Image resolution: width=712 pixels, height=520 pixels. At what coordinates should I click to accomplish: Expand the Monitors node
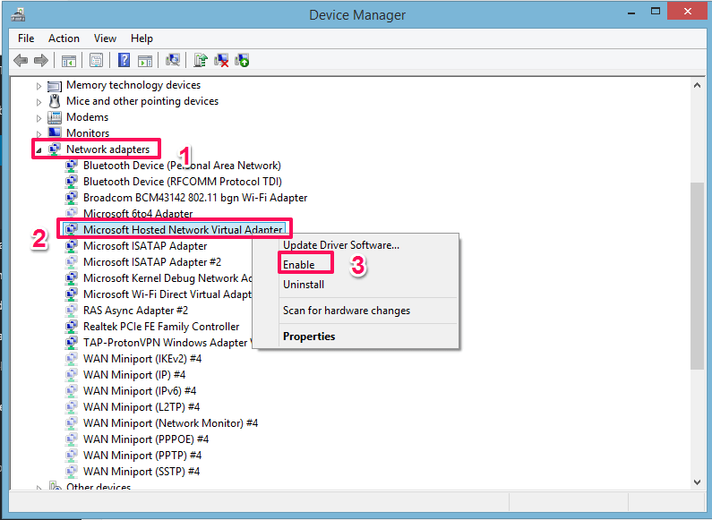(39, 134)
